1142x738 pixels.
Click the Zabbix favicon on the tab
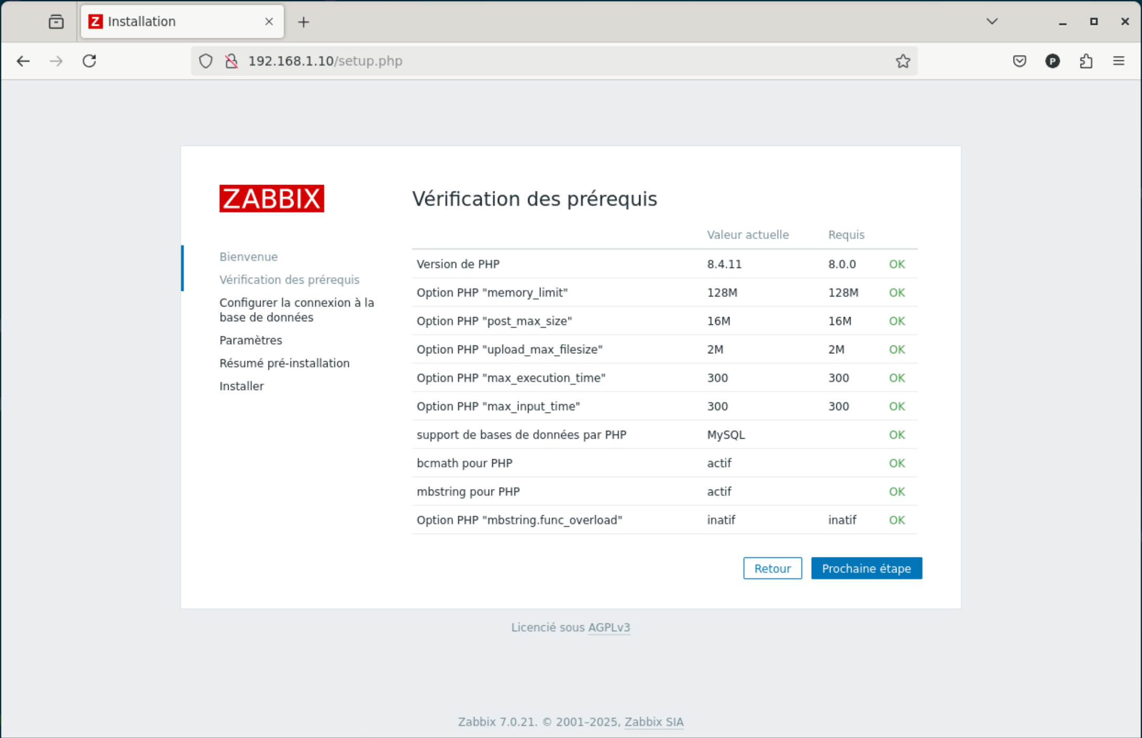[x=95, y=21]
